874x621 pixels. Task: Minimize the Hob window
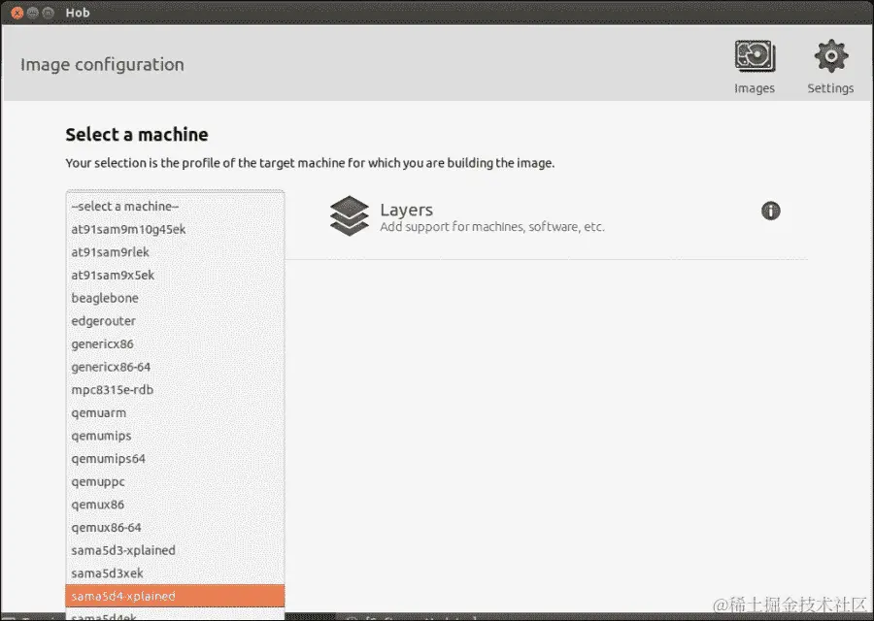point(32,13)
